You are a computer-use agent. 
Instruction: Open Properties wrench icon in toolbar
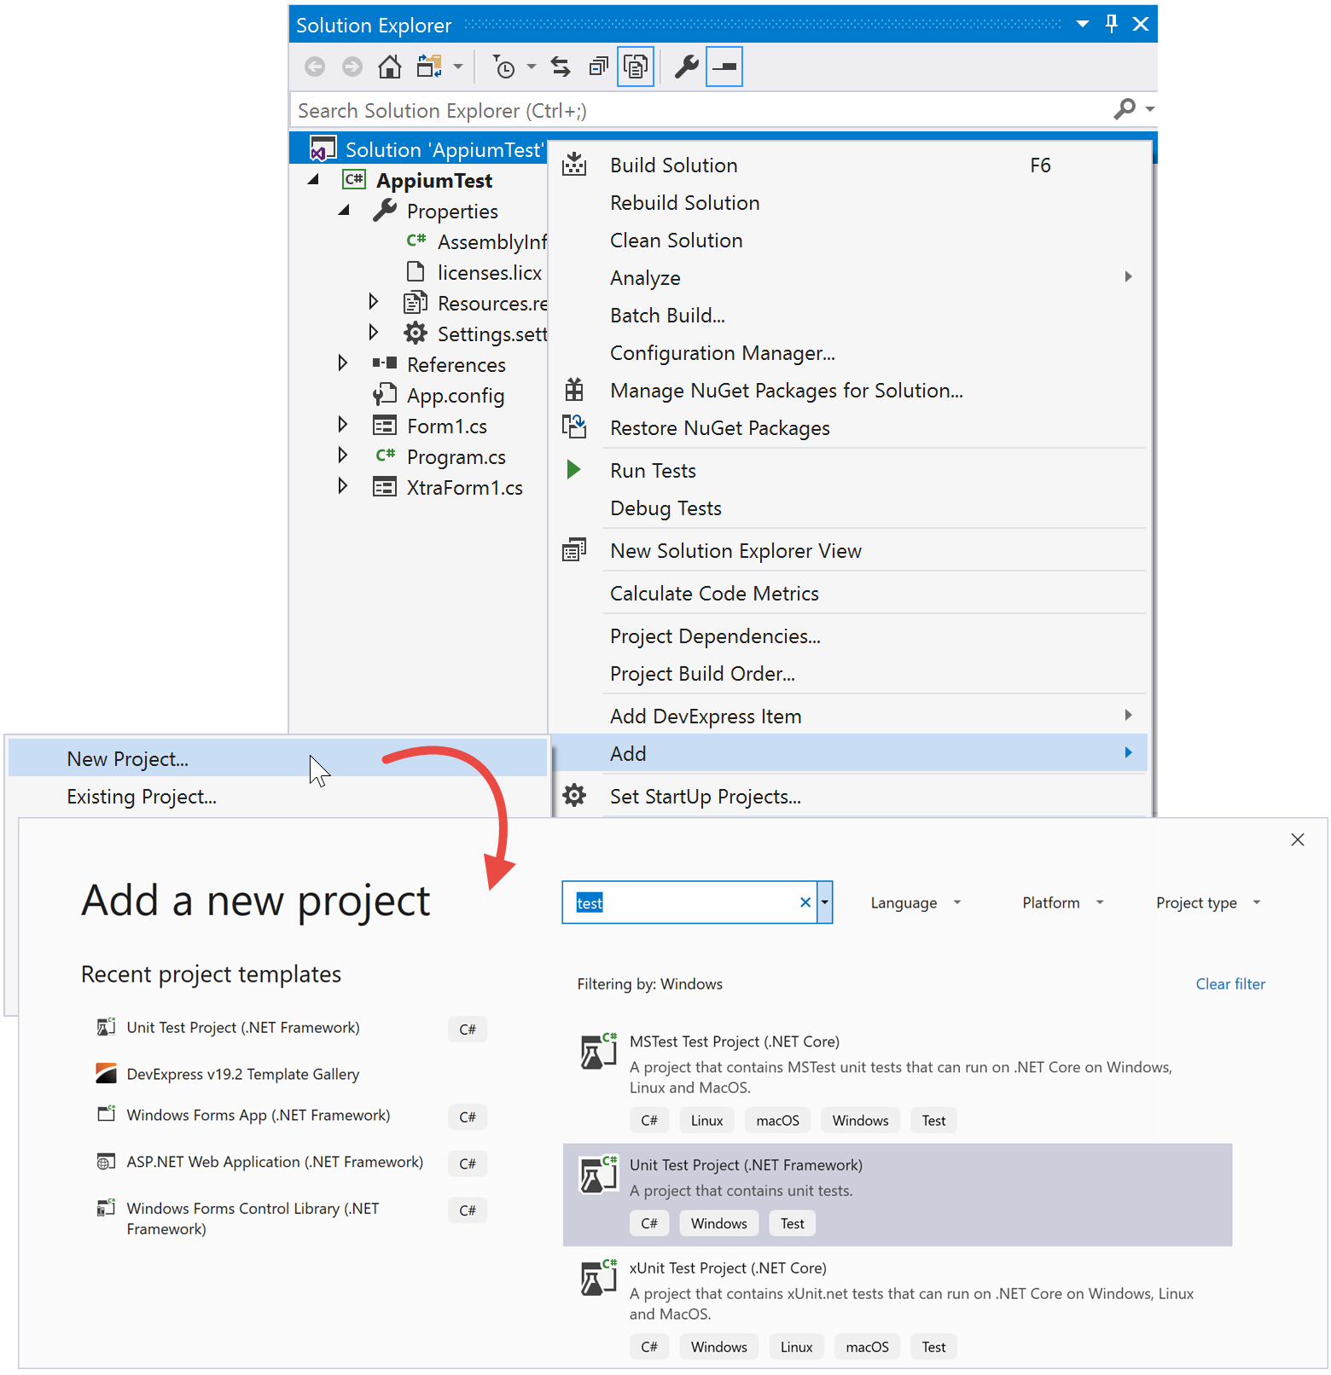tap(687, 67)
